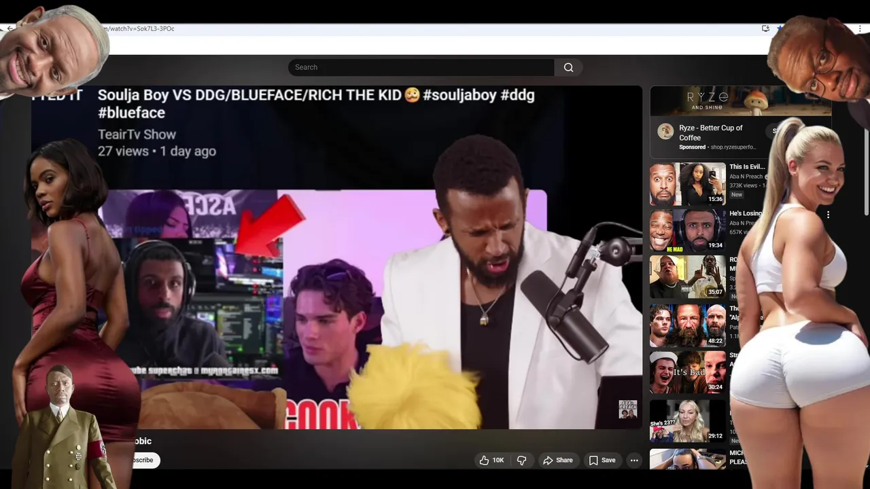Viewport: 870px width, 489px height.
Task: Click the channel watermark icon in video corner
Action: (627, 409)
